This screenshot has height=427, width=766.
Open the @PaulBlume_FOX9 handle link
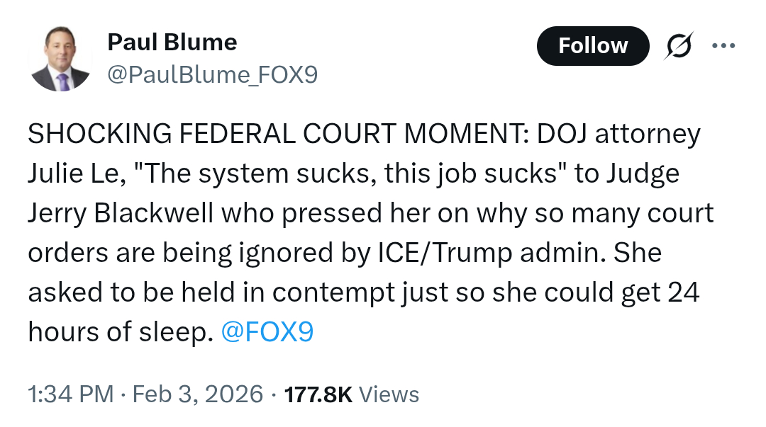[212, 74]
